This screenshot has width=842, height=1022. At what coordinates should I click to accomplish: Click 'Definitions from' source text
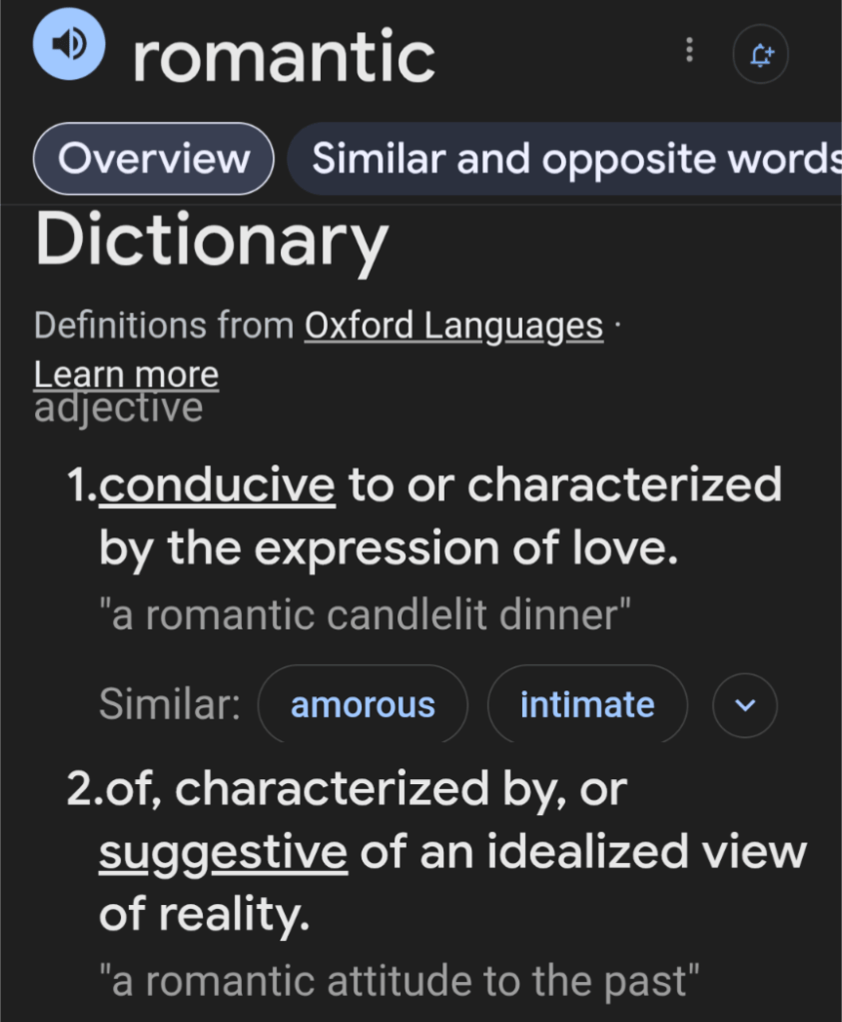164,326
